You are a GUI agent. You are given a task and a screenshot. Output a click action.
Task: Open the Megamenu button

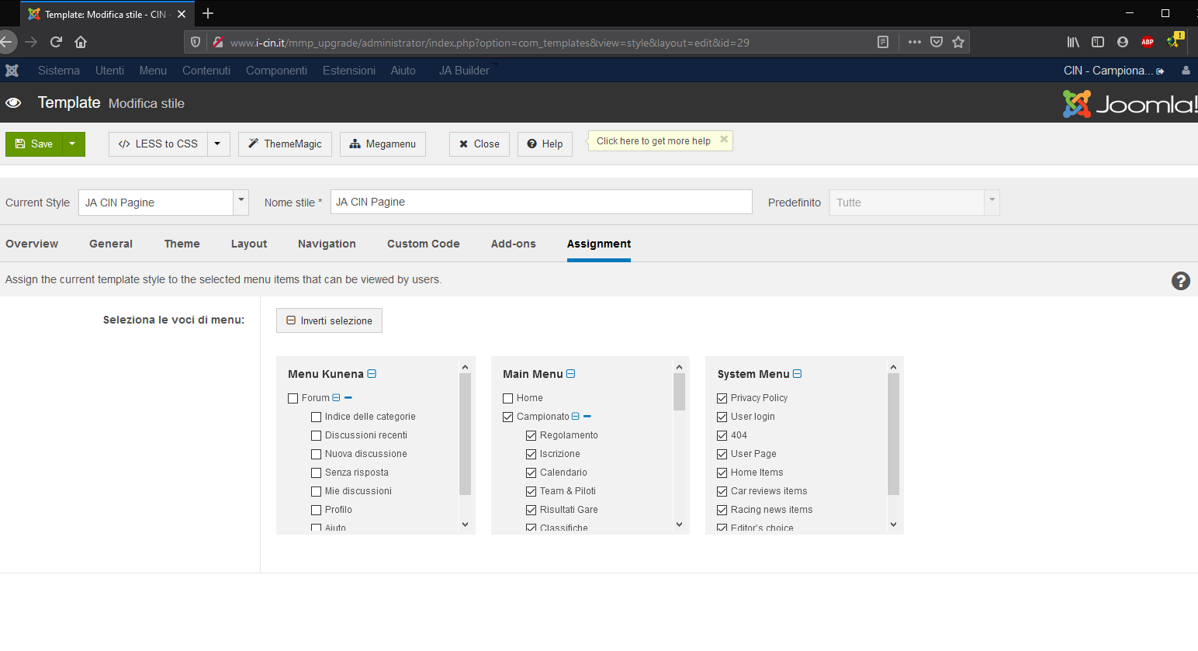pos(383,144)
